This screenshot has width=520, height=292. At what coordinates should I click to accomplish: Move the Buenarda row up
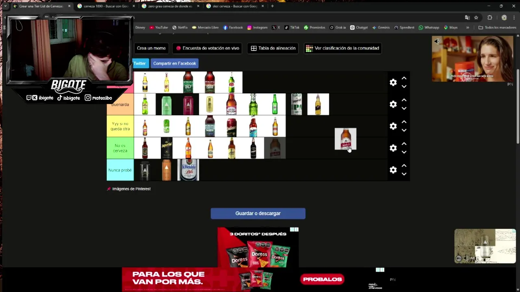coord(404,100)
